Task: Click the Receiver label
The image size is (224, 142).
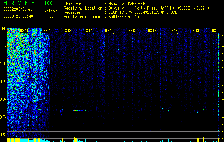Action: (x=72, y=12)
